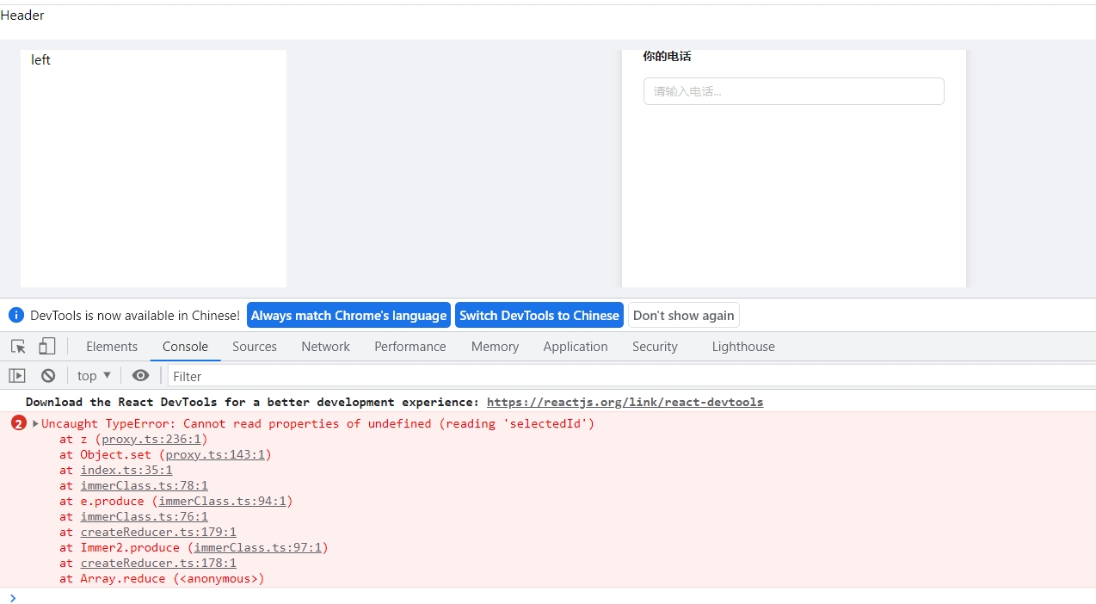Open proxy.ts:236:1 source link
1096x604 pixels.
pyautogui.click(x=151, y=439)
